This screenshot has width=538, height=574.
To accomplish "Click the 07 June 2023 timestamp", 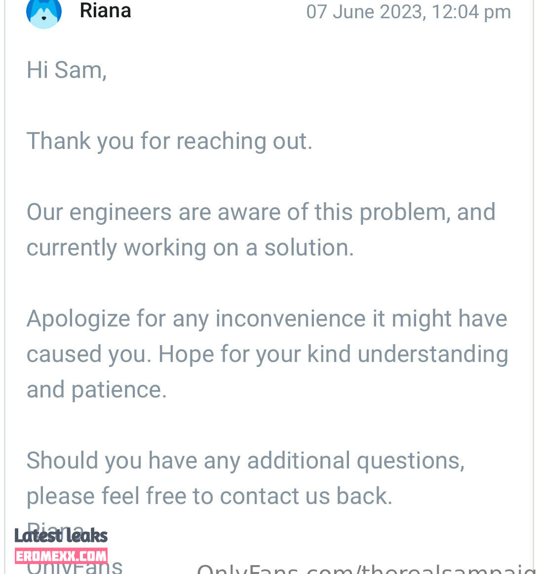I will [x=408, y=12].
